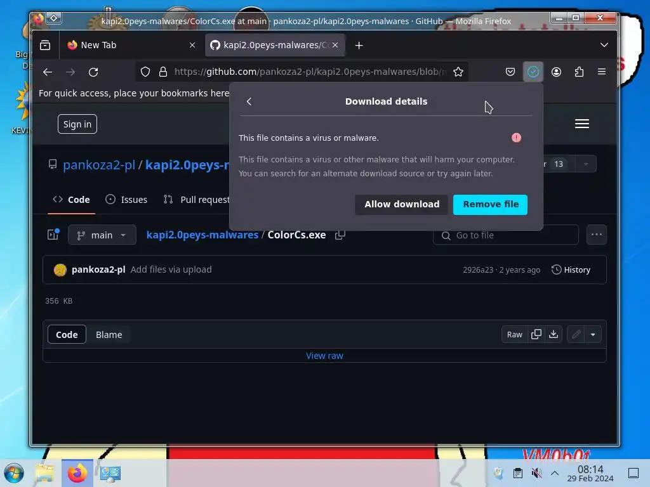Open Firefox account icon
650x487 pixels.
coord(556,72)
